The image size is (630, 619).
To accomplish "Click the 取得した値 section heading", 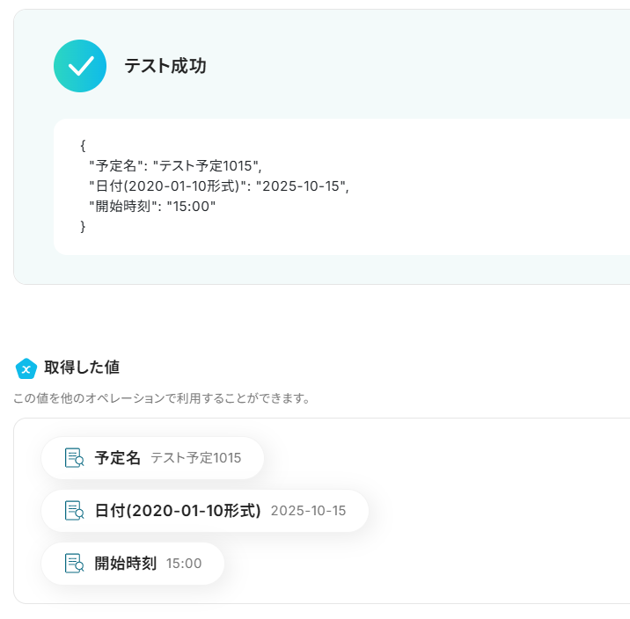I will coord(82,368).
